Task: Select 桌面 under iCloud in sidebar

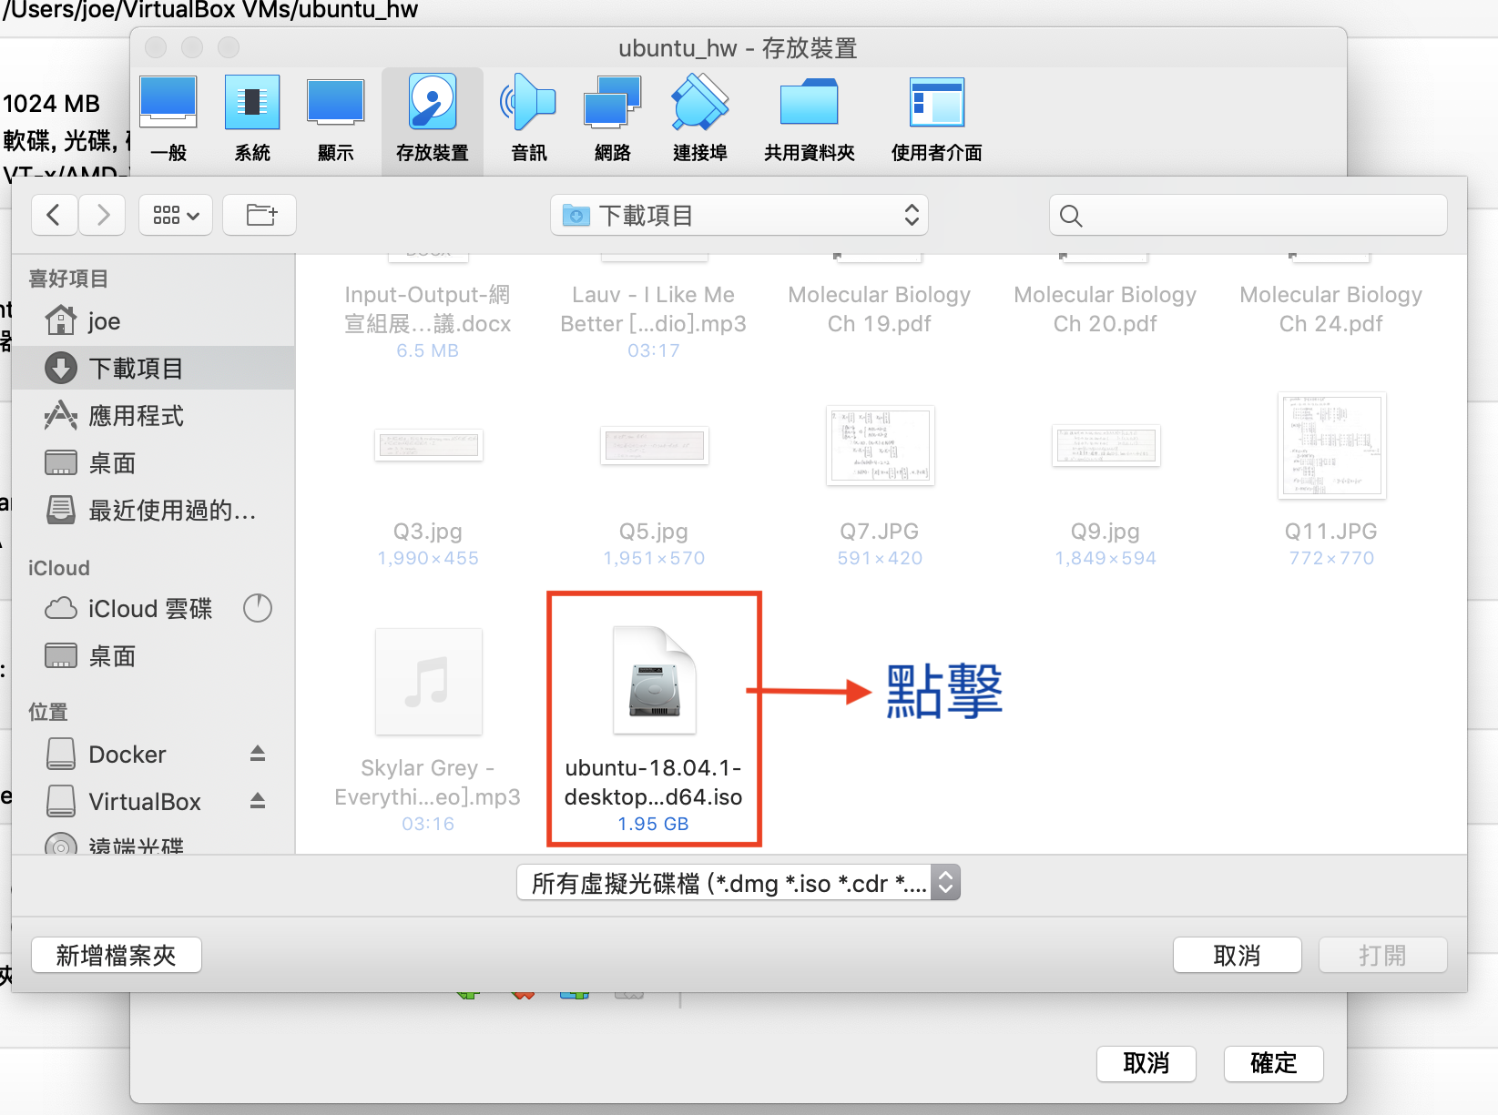Action: pos(153,656)
